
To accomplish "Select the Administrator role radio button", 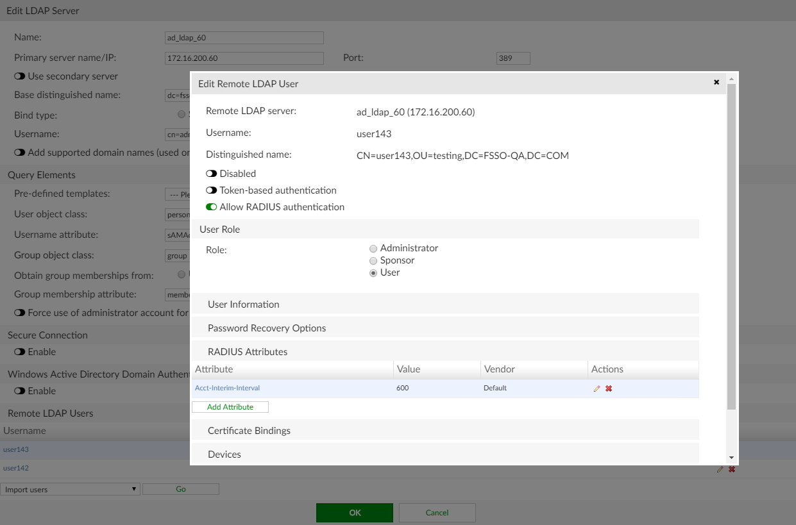I will (x=373, y=249).
